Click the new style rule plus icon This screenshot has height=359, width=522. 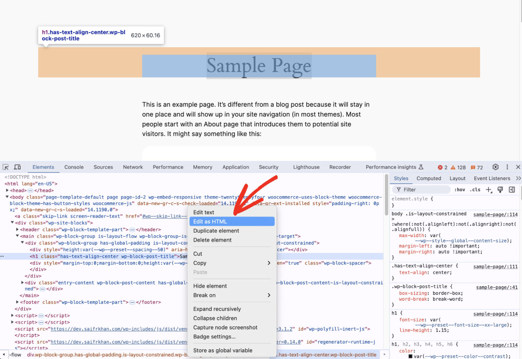point(488,190)
